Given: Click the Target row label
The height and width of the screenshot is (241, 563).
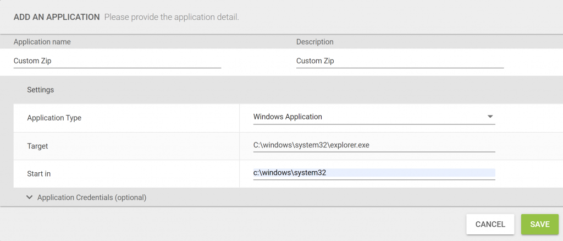Looking at the screenshot, I should coord(37,146).
